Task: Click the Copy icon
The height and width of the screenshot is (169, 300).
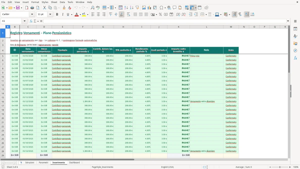Action: [x=50, y=8]
